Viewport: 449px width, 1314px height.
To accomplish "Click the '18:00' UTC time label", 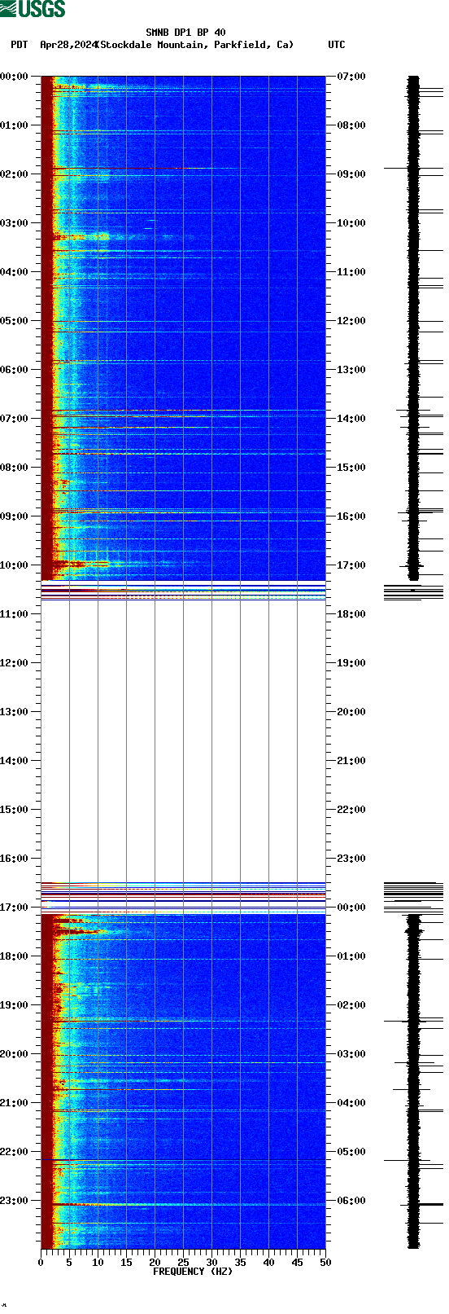I will 351,613.
